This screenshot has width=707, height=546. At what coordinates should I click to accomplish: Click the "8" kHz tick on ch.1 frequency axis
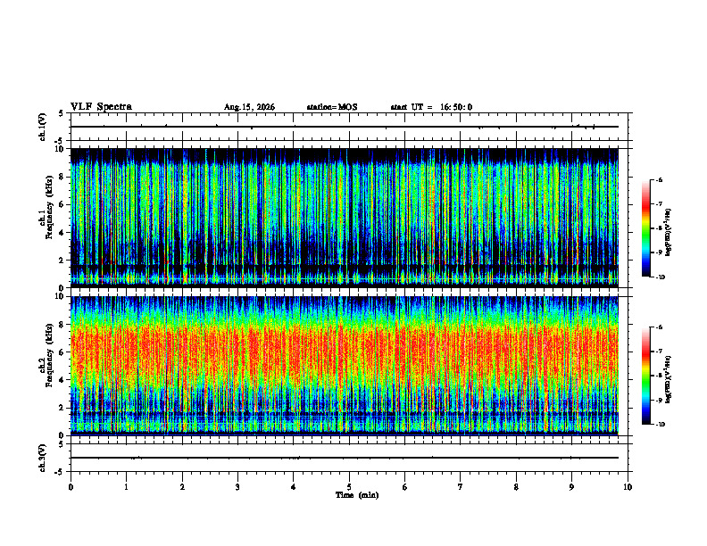(x=62, y=177)
